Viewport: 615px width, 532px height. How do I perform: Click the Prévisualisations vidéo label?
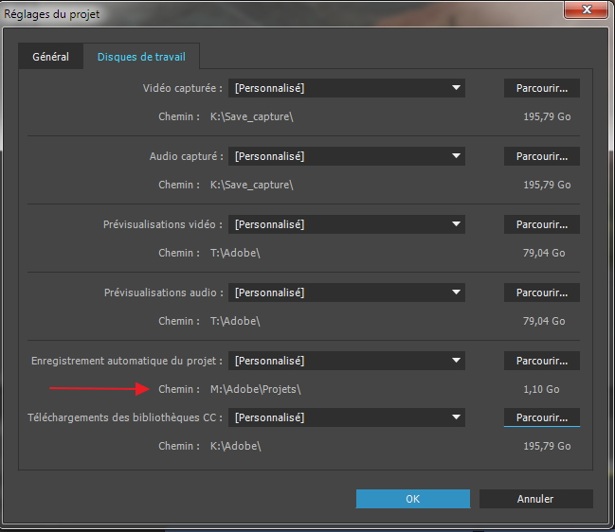pos(163,224)
